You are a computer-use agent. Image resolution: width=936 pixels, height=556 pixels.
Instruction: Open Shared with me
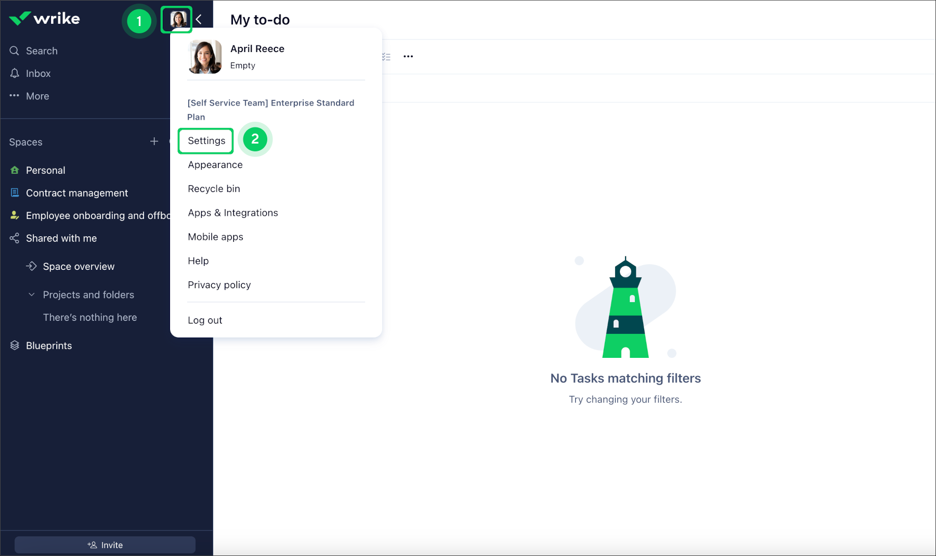[61, 238]
